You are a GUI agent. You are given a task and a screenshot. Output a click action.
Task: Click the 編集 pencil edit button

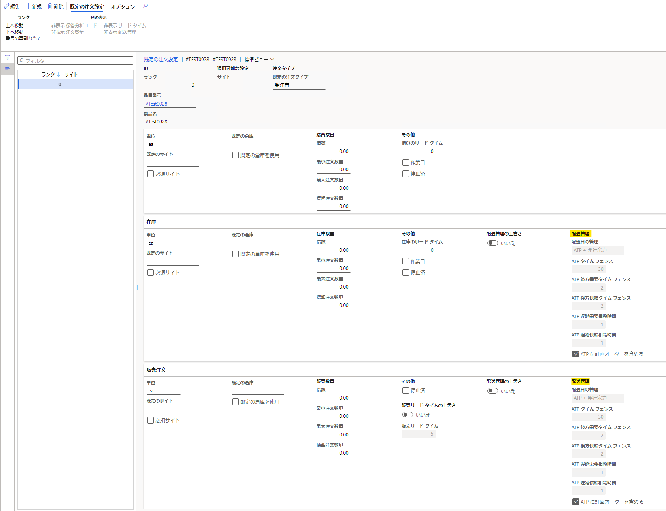point(12,6)
